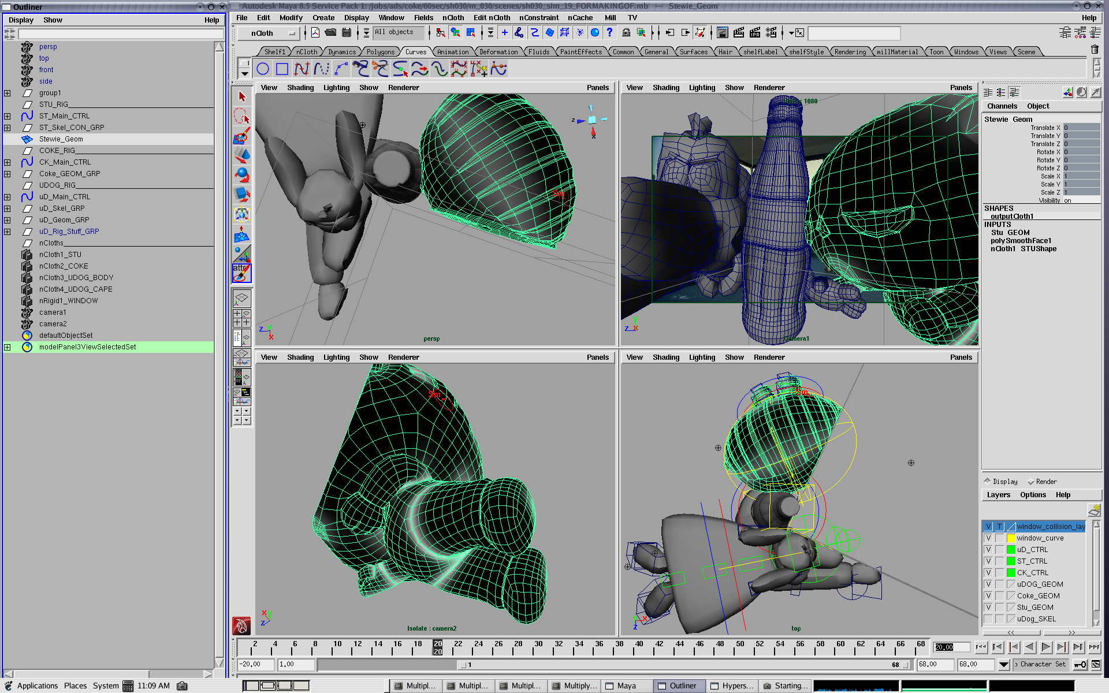Viewport: 1109px width, 693px height.
Task: Click the Auto Keyframe key icon
Action: coord(1080,665)
